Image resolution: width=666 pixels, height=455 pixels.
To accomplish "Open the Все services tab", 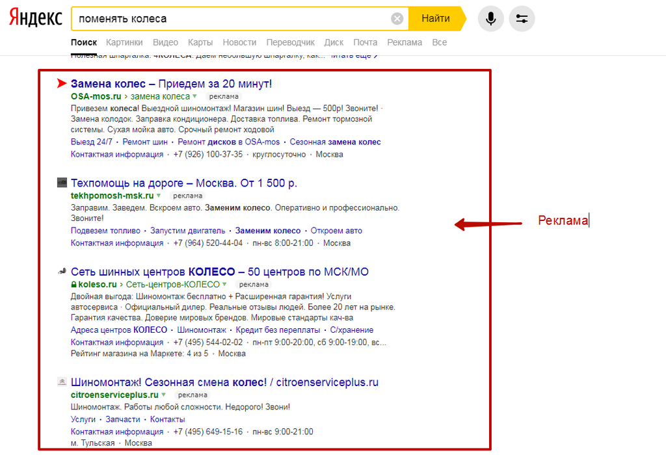I will 439,42.
